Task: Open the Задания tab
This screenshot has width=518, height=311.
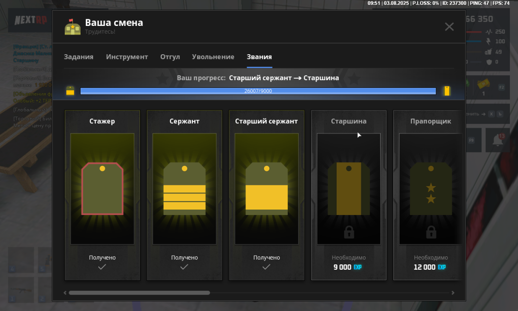Action: click(78, 57)
